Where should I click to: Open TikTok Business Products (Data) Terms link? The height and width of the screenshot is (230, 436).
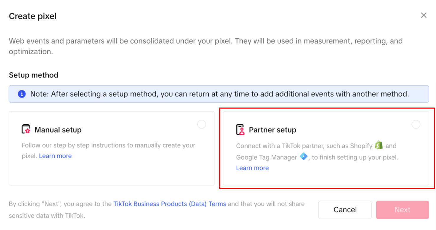(x=170, y=204)
